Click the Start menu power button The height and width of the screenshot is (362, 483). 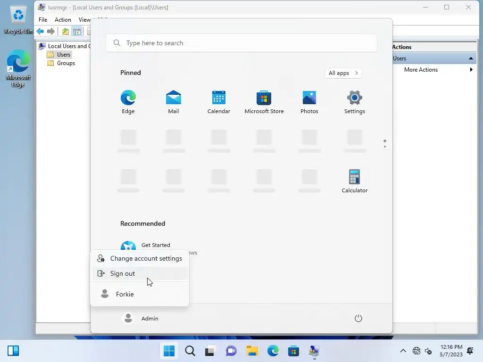tap(358, 318)
